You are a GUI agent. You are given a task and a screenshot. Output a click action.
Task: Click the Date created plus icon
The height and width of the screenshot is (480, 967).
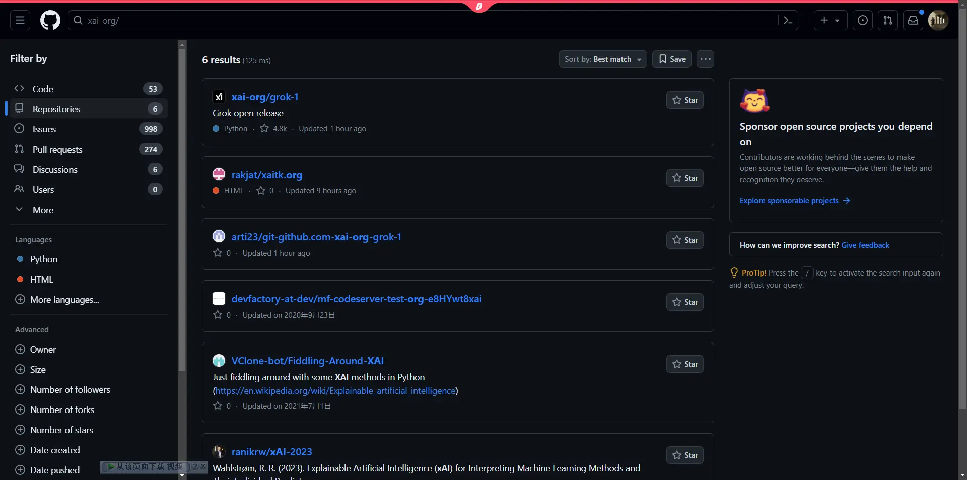(20, 450)
